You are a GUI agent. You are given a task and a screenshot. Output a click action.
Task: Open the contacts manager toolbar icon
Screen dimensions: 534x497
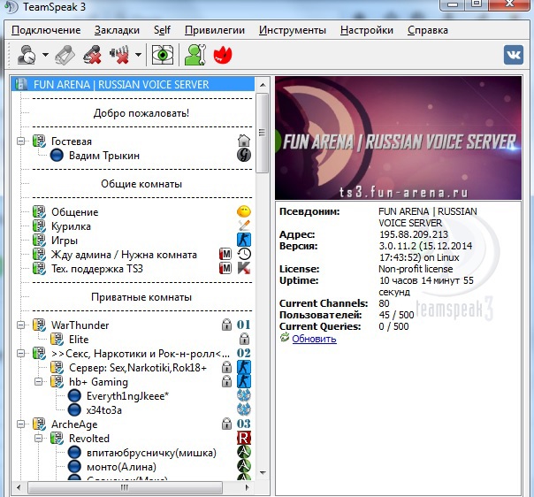(x=193, y=56)
